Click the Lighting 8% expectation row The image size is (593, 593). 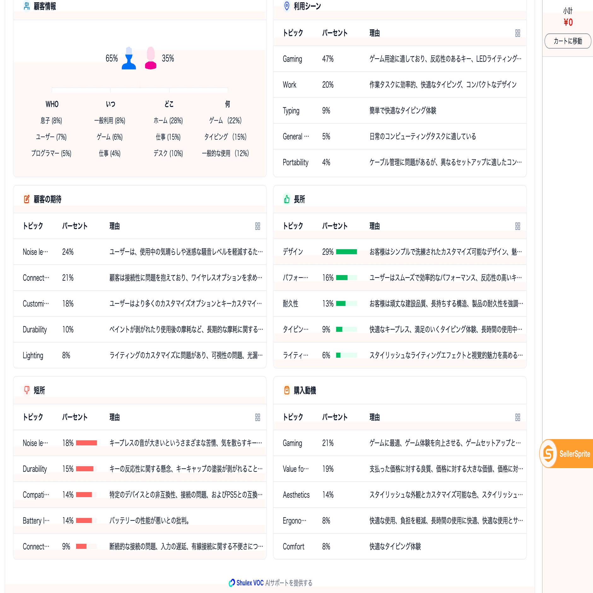point(140,355)
